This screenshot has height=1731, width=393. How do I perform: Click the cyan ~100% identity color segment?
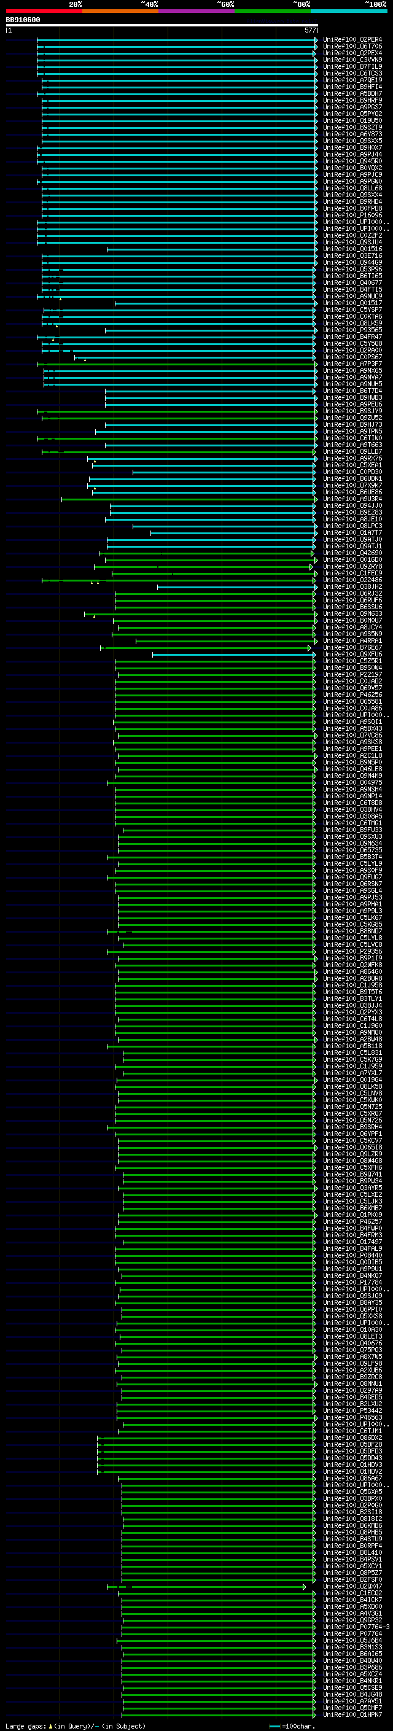(349, 11)
